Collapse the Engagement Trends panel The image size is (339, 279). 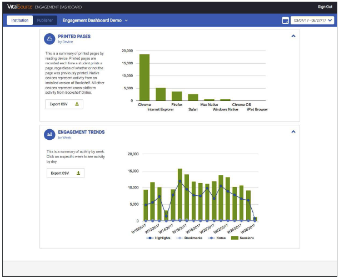tap(293, 132)
